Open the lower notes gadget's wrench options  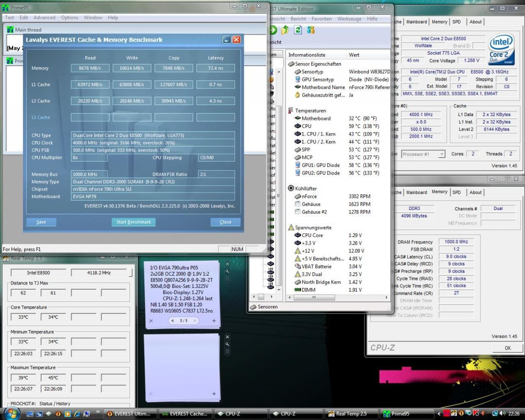(x=227, y=344)
